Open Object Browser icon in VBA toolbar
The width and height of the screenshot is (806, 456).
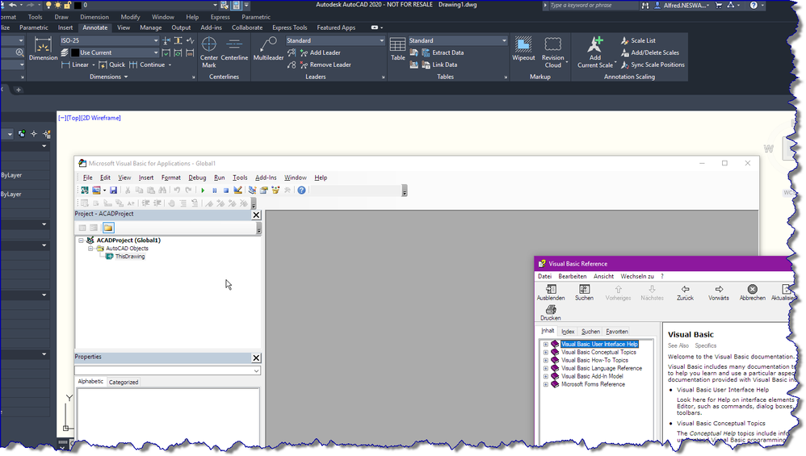pos(275,190)
